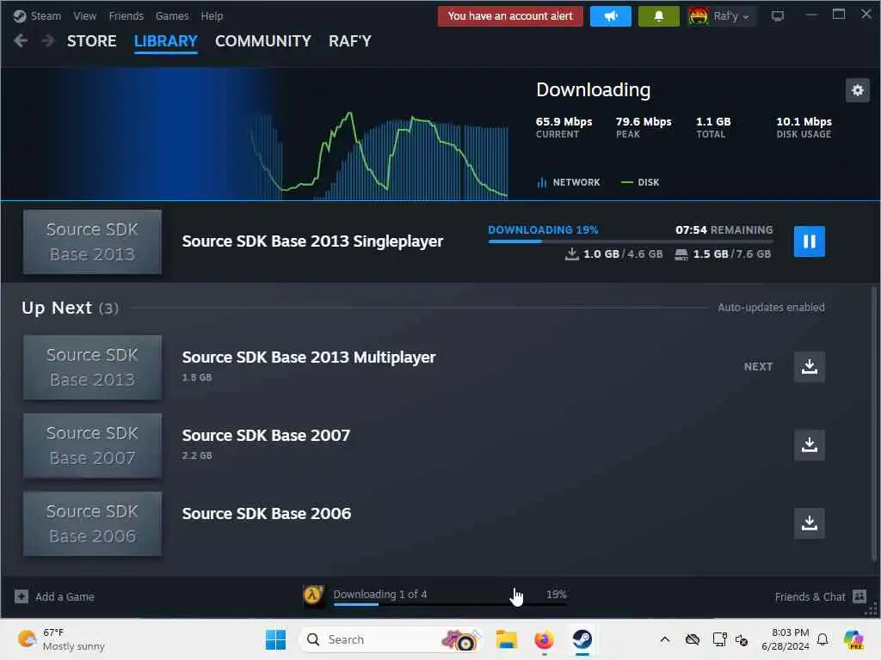This screenshot has height=660, width=881.
Task: Open the announcements megaphone button
Action: click(x=611, y=16)
